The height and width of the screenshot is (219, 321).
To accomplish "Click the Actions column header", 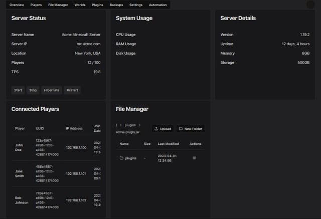I will [x=195, y=144].
